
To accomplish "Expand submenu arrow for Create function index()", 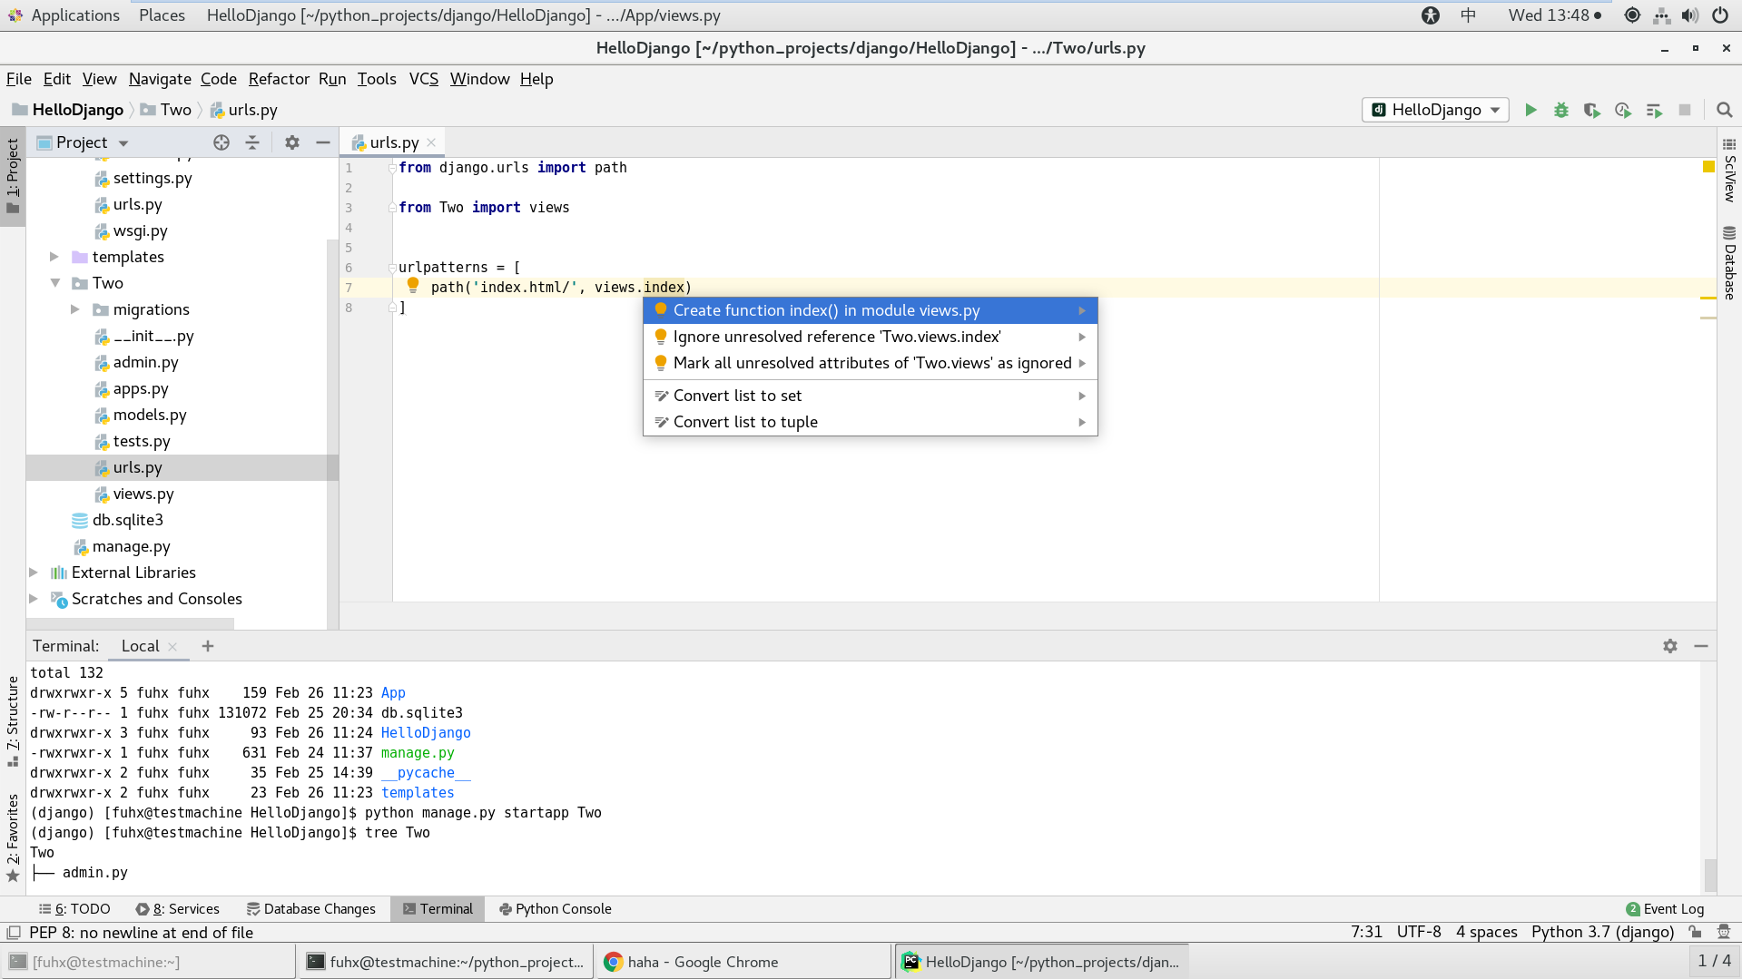I will (1082, 310).
